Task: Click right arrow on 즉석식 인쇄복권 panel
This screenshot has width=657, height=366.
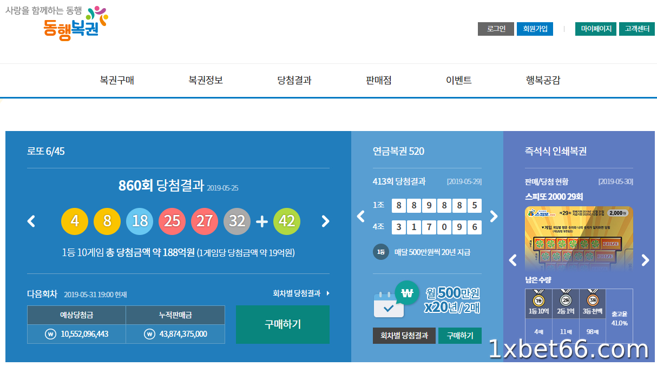Action: click(x=645, y=260)
